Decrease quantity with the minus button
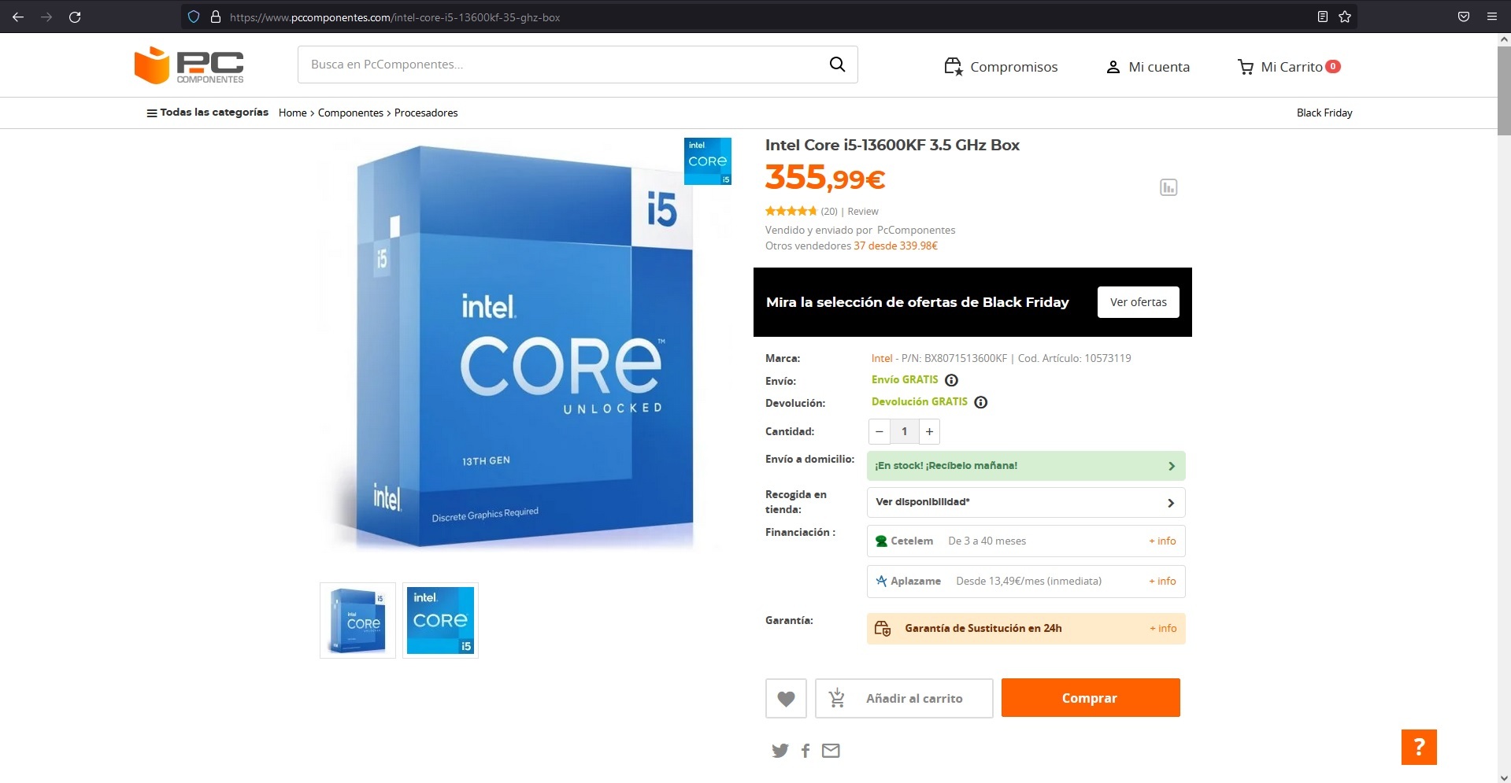The image size is (1511, 783). (x=880, y=431)
